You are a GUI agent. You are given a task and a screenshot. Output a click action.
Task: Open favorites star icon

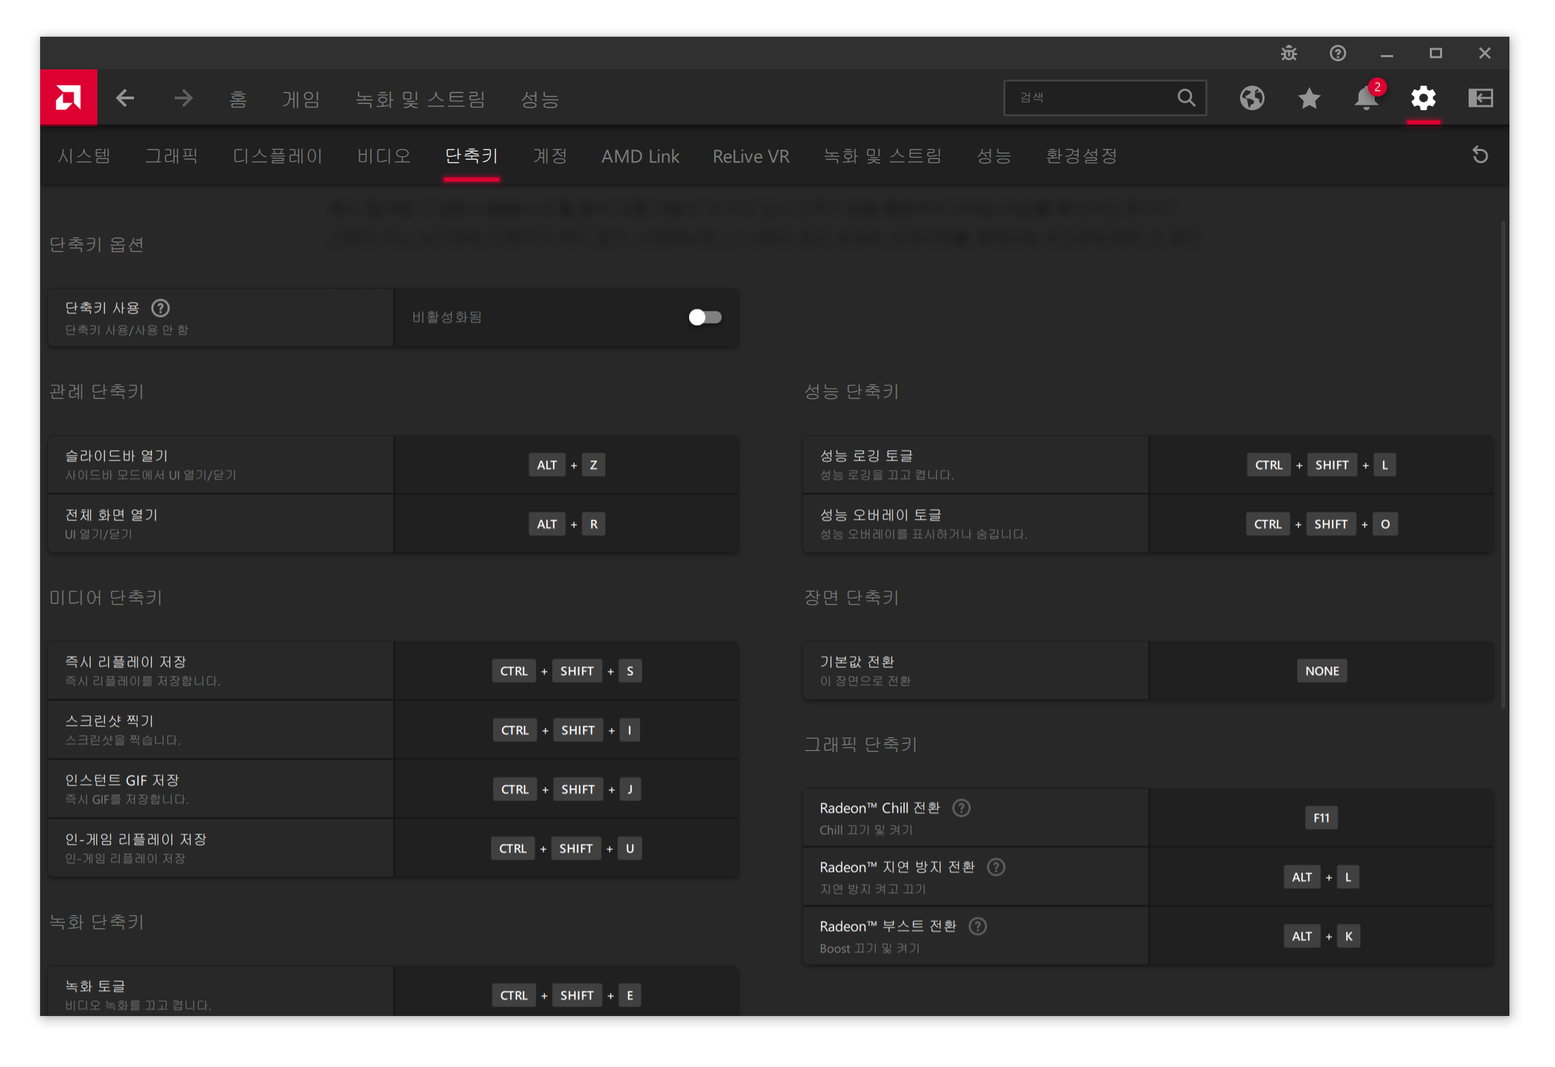tap(1309, 99)
